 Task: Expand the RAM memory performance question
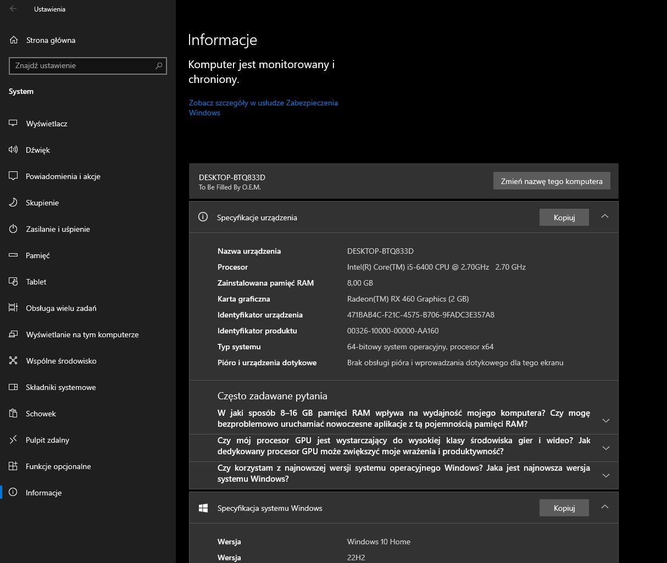pyautogui.click(x=606, y=421)
